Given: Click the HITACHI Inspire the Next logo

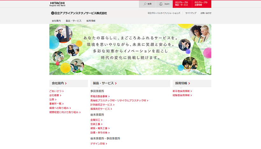Looking at the screenshot, I should 57,4.
